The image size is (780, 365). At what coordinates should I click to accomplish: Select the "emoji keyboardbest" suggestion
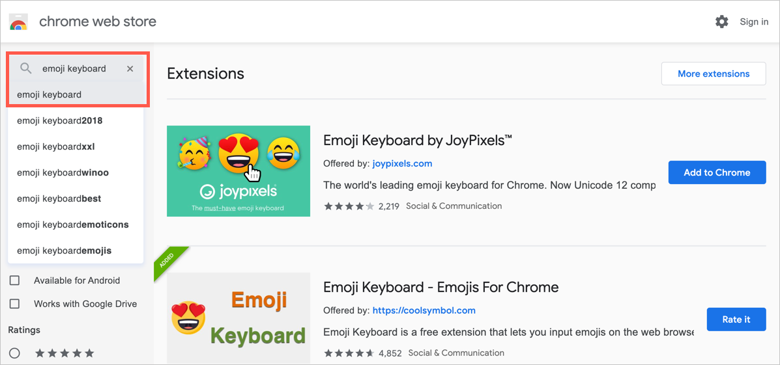click(x=59, y=198)
